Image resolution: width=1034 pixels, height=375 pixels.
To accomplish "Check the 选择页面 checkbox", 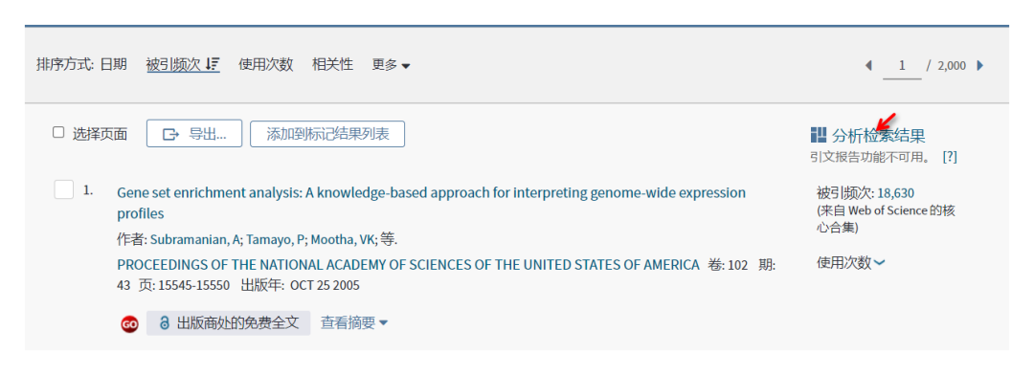I will point(58,132).
